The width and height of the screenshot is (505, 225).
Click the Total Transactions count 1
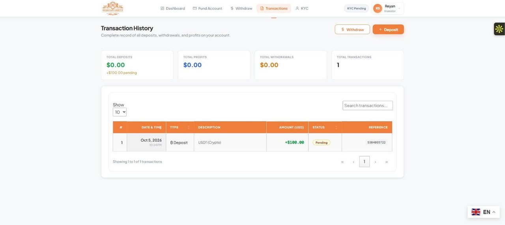pos(338,65)
